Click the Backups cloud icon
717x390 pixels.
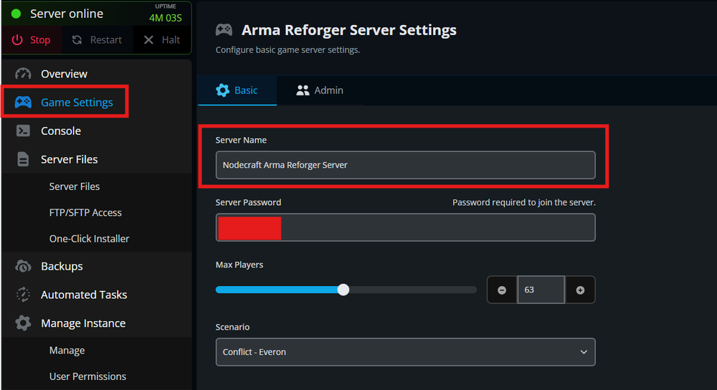[x=23, y=266]
